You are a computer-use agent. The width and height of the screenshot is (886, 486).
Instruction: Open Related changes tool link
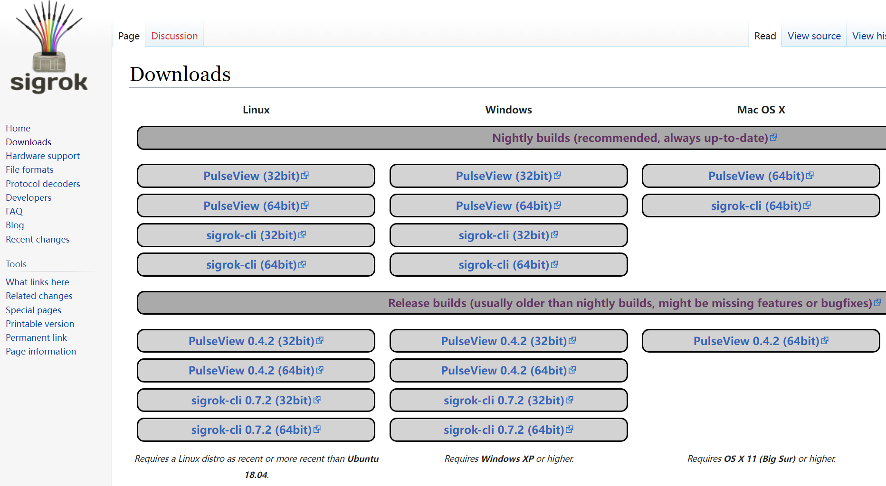tap(39, 296)
